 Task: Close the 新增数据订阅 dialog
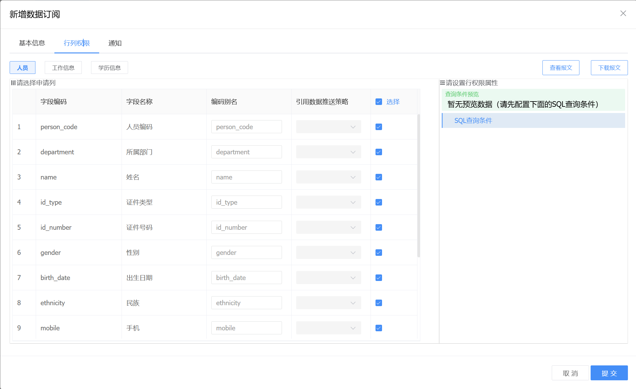click(x=623, y=13)
